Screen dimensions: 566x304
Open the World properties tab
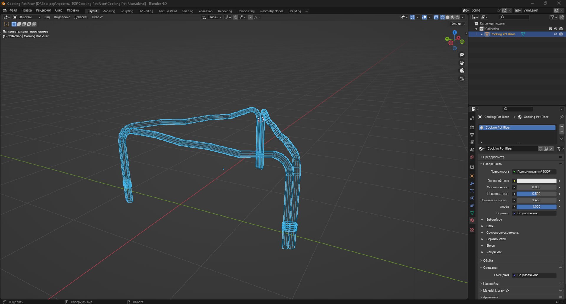472,157
